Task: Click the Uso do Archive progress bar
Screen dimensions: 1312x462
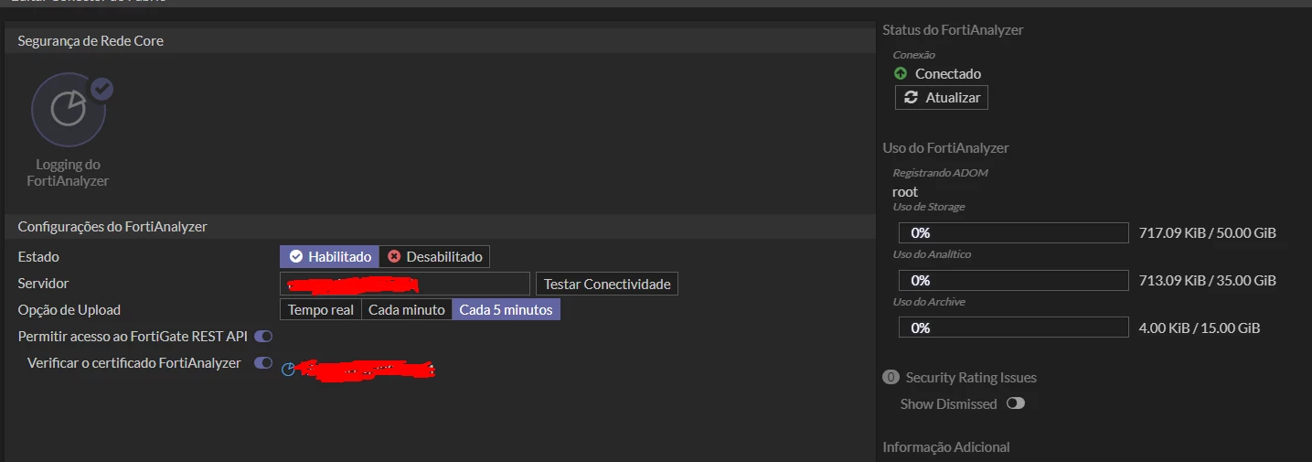Action: 1014,328
